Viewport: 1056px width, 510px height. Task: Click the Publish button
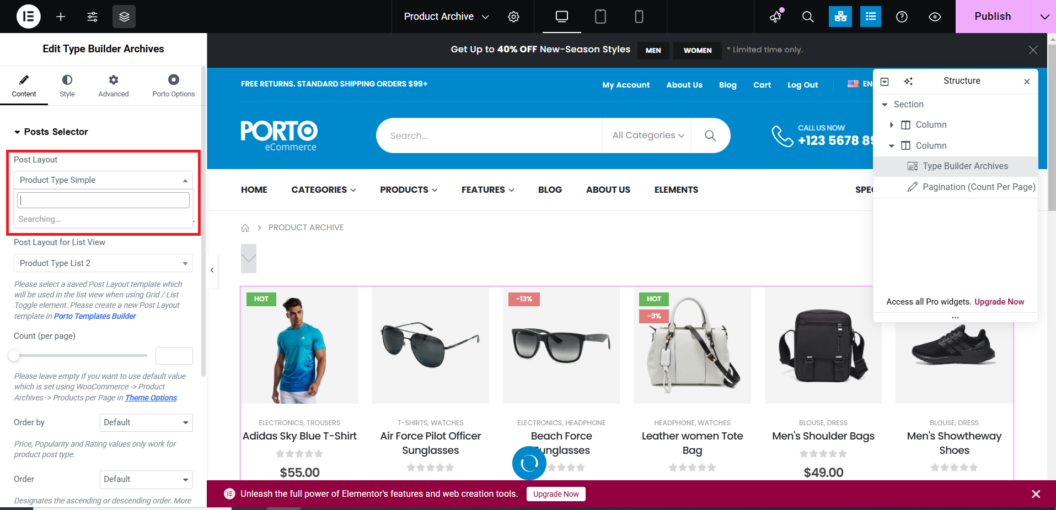pos(993,17)
